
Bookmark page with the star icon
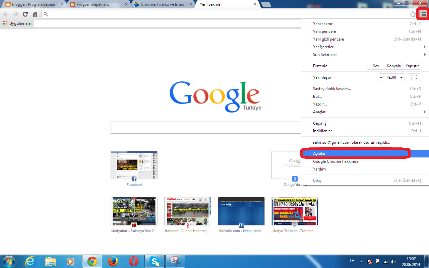[x=413, y=14]
